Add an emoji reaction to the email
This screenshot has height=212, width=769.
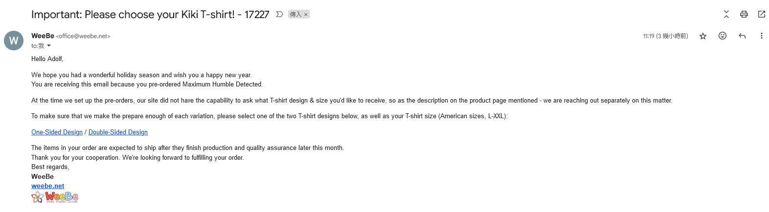[x=722, y=36]
